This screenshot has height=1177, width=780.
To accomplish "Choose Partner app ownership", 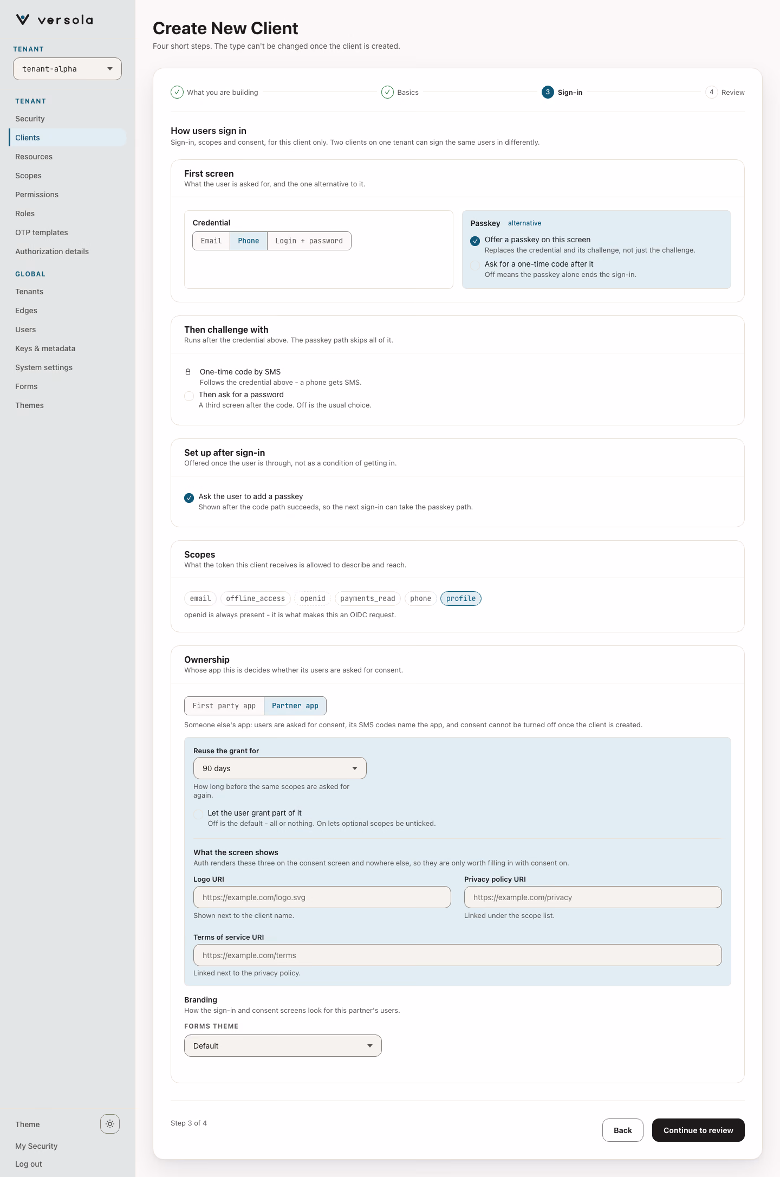I will (x=295, y=706).
